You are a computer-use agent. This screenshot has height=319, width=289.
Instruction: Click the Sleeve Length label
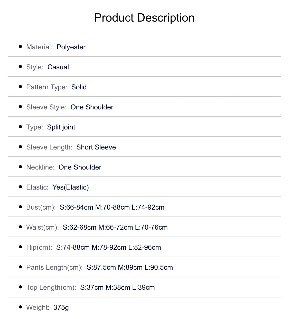coord(49,147)
